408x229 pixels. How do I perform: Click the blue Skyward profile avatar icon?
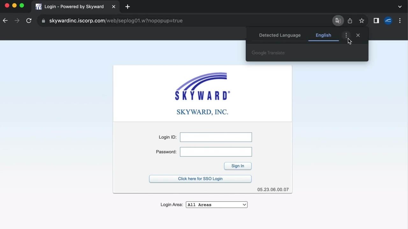coord(388,20)
